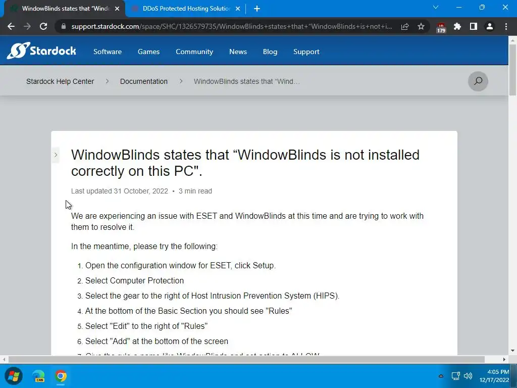Click the 'Last updated 31 October, 2022' text
Image resolution: width=517 pixels, height=388 pixels.
pyautogui.click(x=119, y=191)
